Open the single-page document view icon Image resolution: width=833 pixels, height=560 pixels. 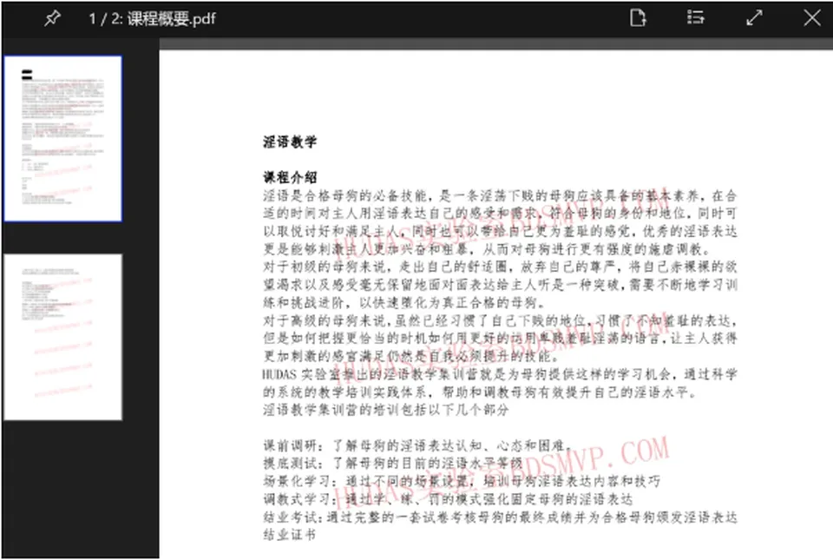pos(638,18)
